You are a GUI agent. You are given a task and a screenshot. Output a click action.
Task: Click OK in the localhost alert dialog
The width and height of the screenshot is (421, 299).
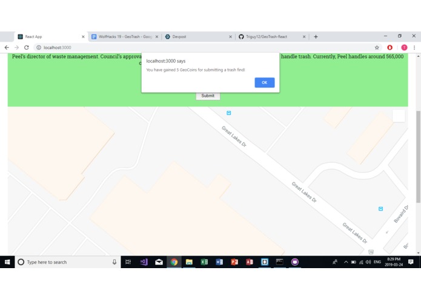click(265, 82)
